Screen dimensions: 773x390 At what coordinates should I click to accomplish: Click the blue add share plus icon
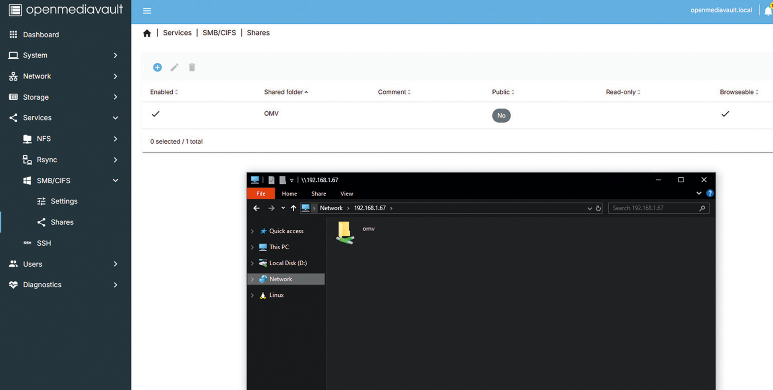(x=157, y=68)
